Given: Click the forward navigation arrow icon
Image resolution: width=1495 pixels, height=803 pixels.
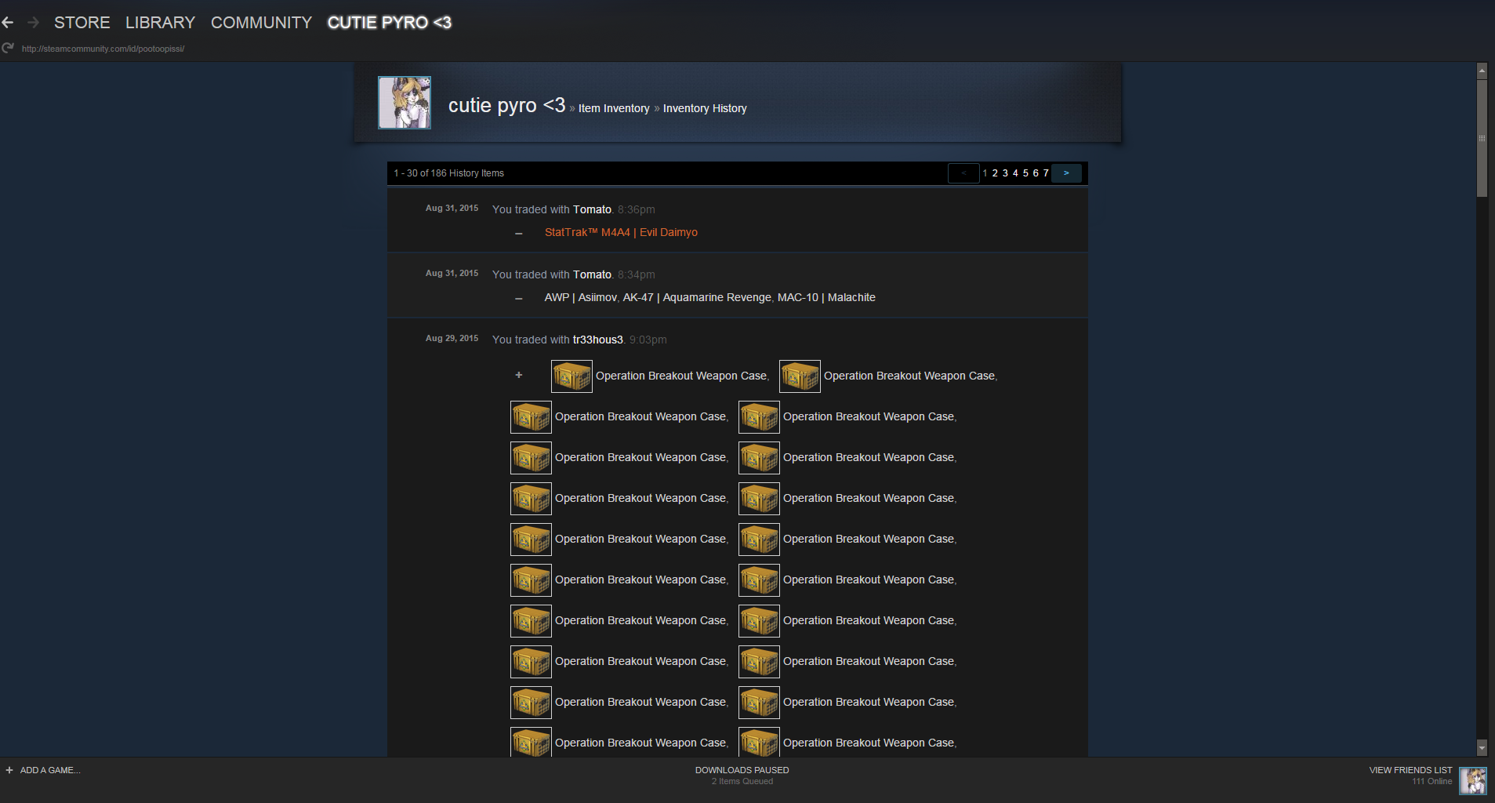Looking at the screenshot, I should tap(33, 23).
